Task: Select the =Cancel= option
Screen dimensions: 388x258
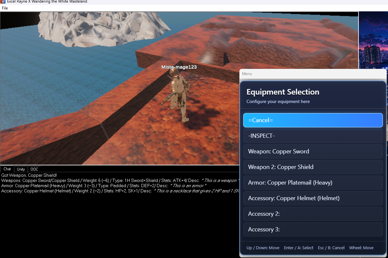Action: click(313, 120)
